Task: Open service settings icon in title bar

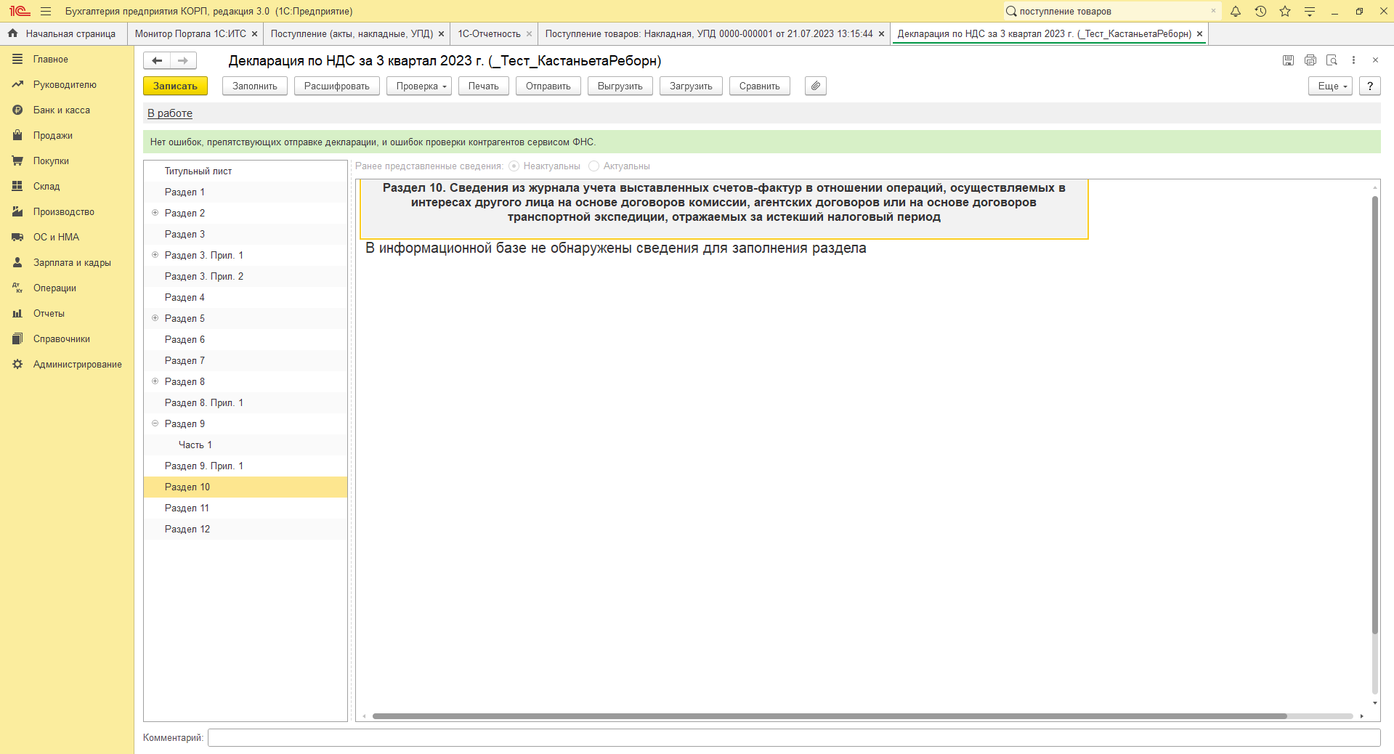Action: click(x=1310, y=12)
